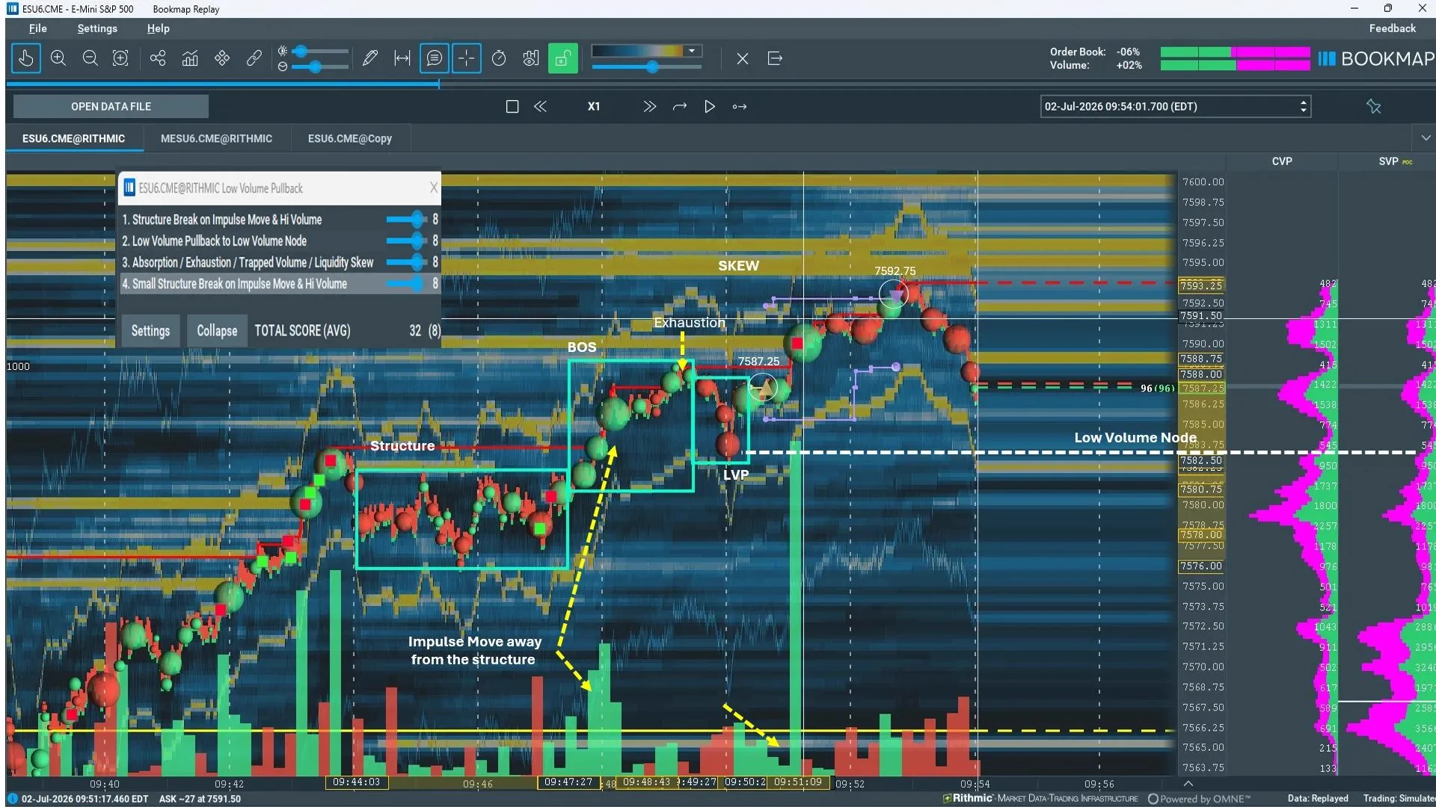Click the Bookmap logo icon in panel title
Image resolution: width=1436 pixels, height=807 pixels.
(x=129, y=188)
